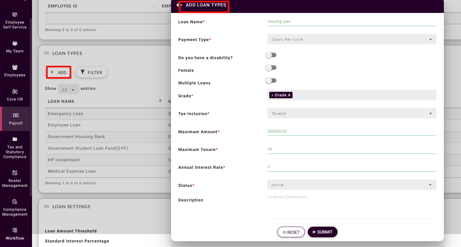461x247 pixels.
Task: Open Tax and Statutory Compliance folder icon
Action: click(15, 139)
